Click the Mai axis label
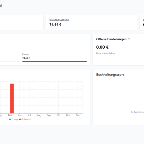The height and width of the screenshot is (144, 144). click(10, 115)
